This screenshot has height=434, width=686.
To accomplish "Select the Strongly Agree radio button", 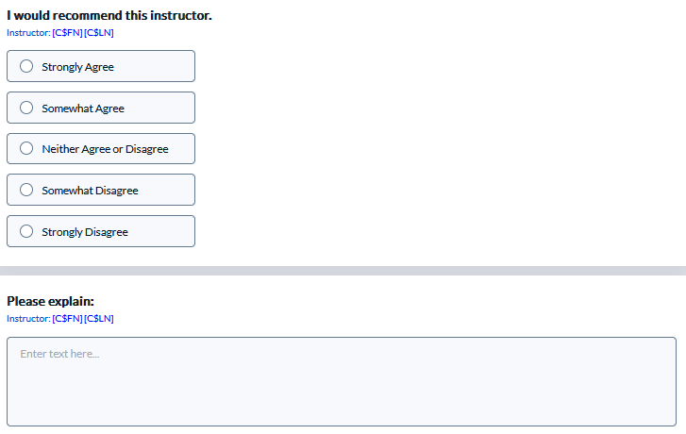I will click(x=26, y=66).
